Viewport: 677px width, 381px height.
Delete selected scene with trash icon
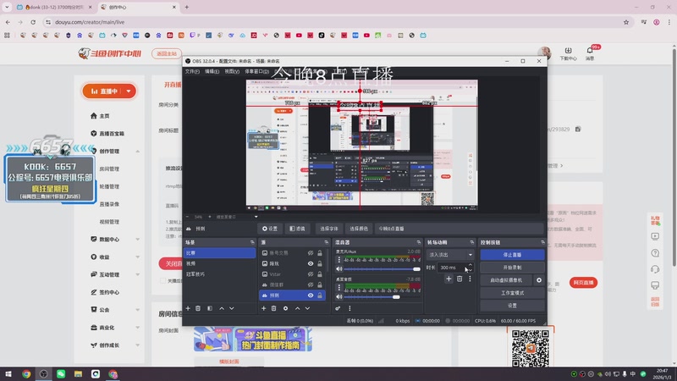[x=198, y=308]
